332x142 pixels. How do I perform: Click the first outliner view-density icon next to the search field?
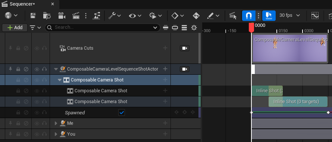[166, 28]
